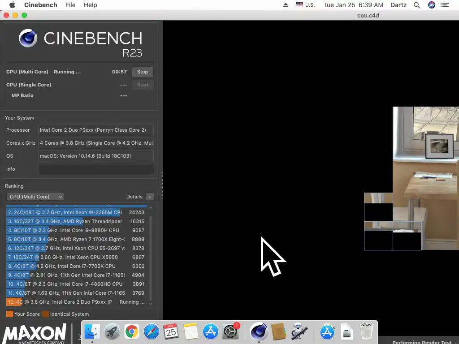Open the brown book app in dock
The height and width of the screenshot is (344, 459).
[x=279, y=332]
